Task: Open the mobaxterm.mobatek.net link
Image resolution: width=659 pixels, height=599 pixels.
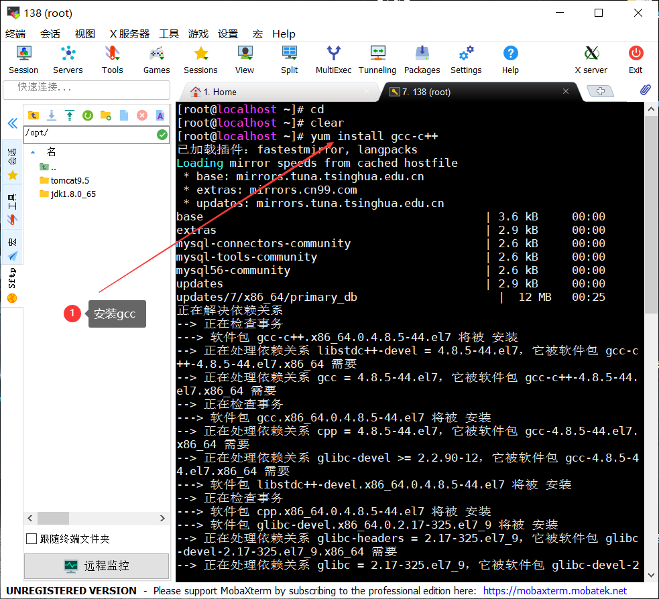Action: coord(555,591)
